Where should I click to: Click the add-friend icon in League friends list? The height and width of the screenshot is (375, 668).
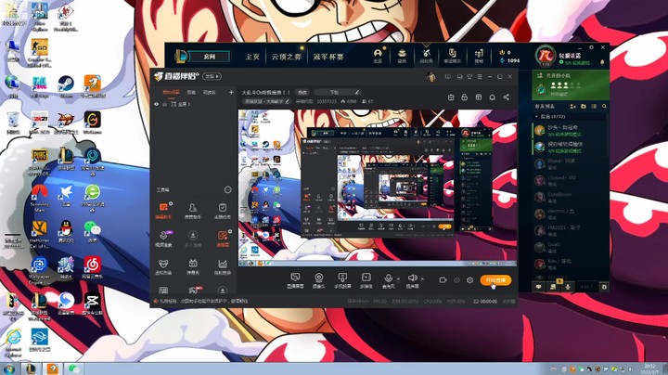pos(572,106)
